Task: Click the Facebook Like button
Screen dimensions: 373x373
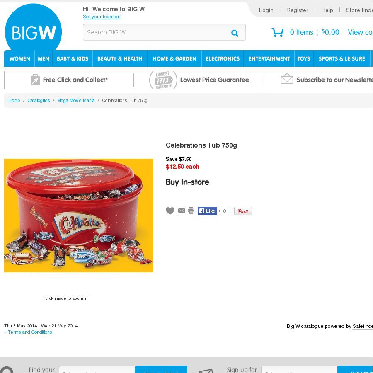Action: (207, 211)
